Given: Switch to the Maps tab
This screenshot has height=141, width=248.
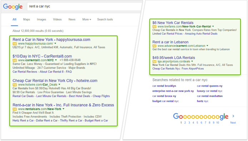Looking at the screenshot, I should click(26, 19).
